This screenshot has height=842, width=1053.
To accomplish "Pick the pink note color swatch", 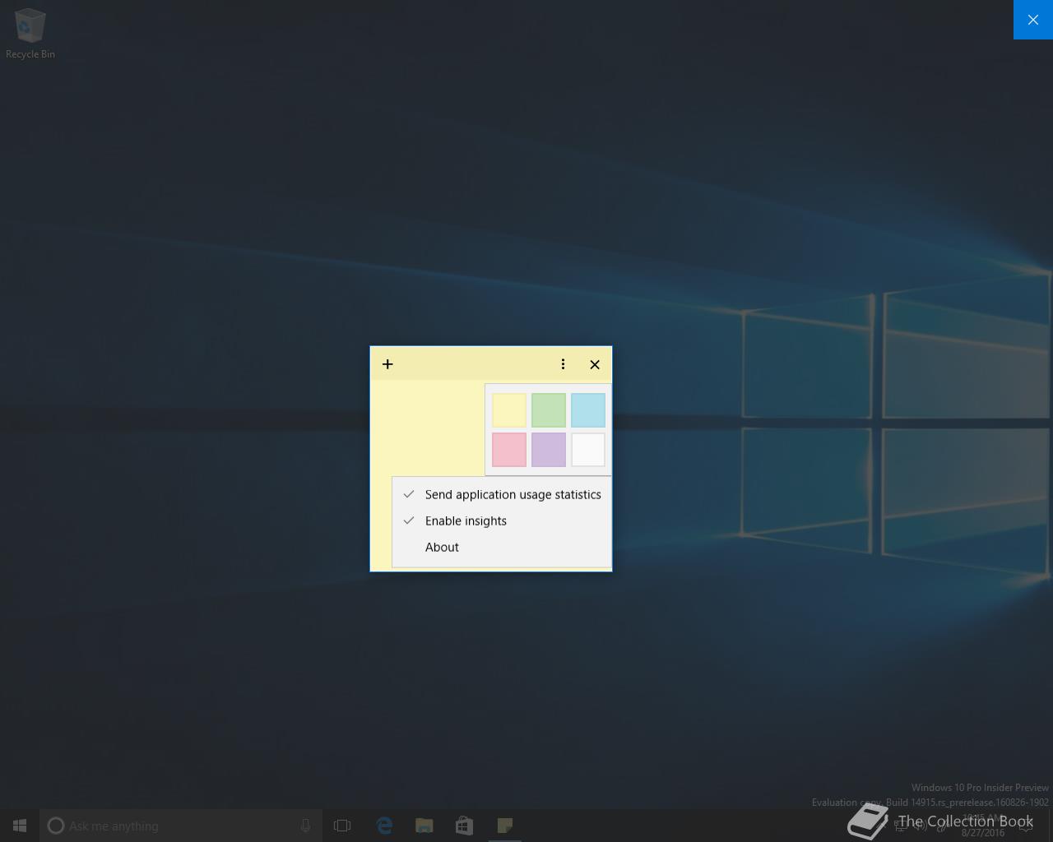I will pos(509,450).
